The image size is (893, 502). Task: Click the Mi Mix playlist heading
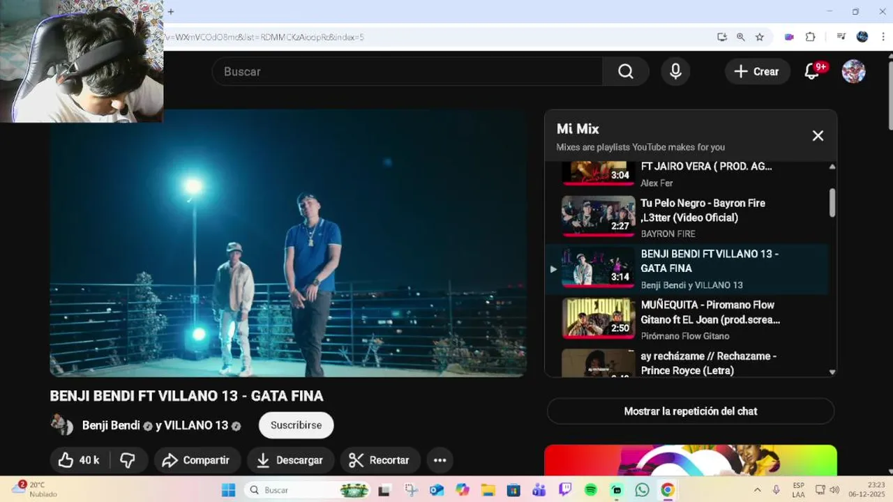pyautogui.click(x=578, y=129)
